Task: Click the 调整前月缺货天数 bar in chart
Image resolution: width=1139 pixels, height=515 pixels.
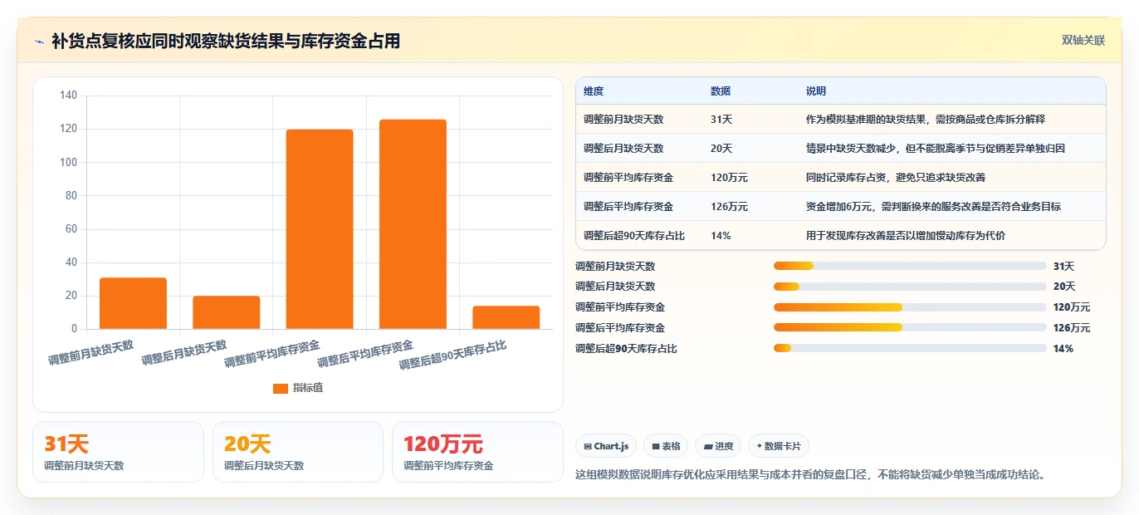Action: tap(133, 303)
